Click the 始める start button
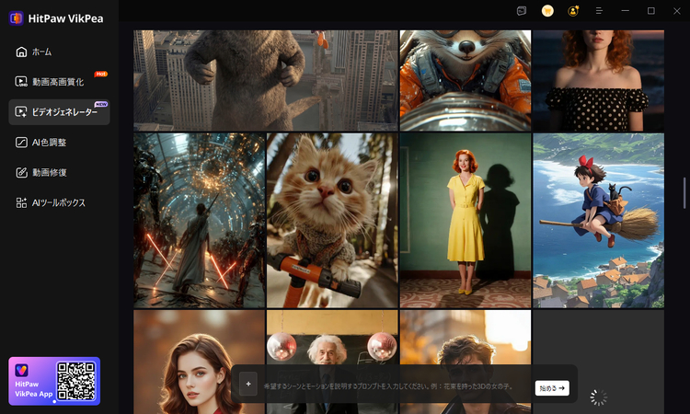Screen dimensions: 690x414 click(x=552, y=388)
